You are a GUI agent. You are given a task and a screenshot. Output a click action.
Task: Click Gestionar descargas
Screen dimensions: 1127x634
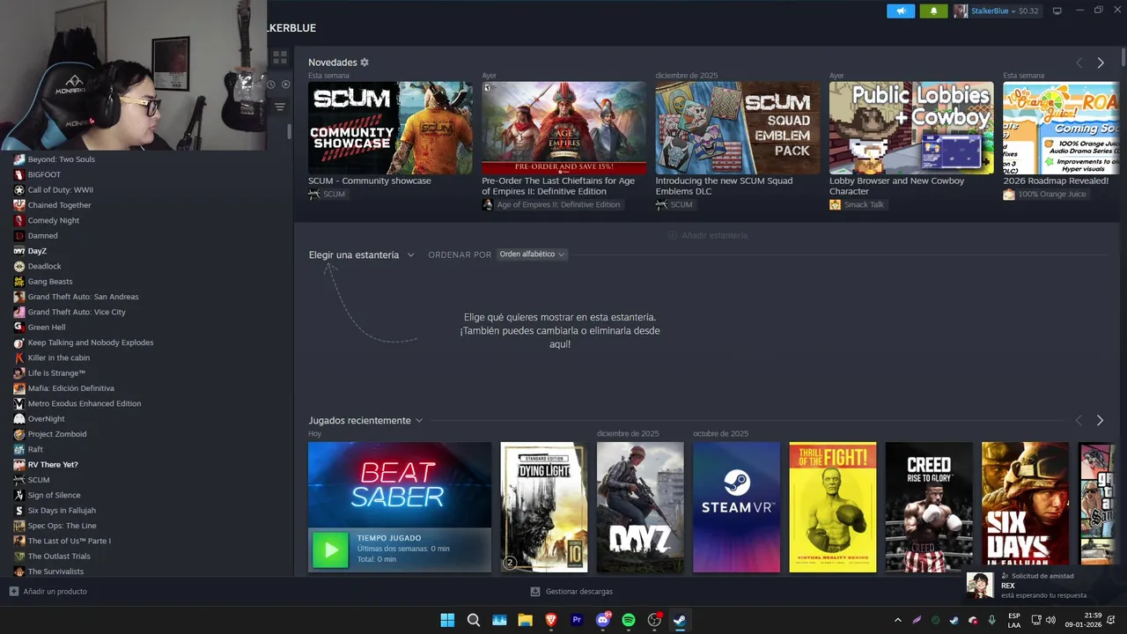(571, 592)
